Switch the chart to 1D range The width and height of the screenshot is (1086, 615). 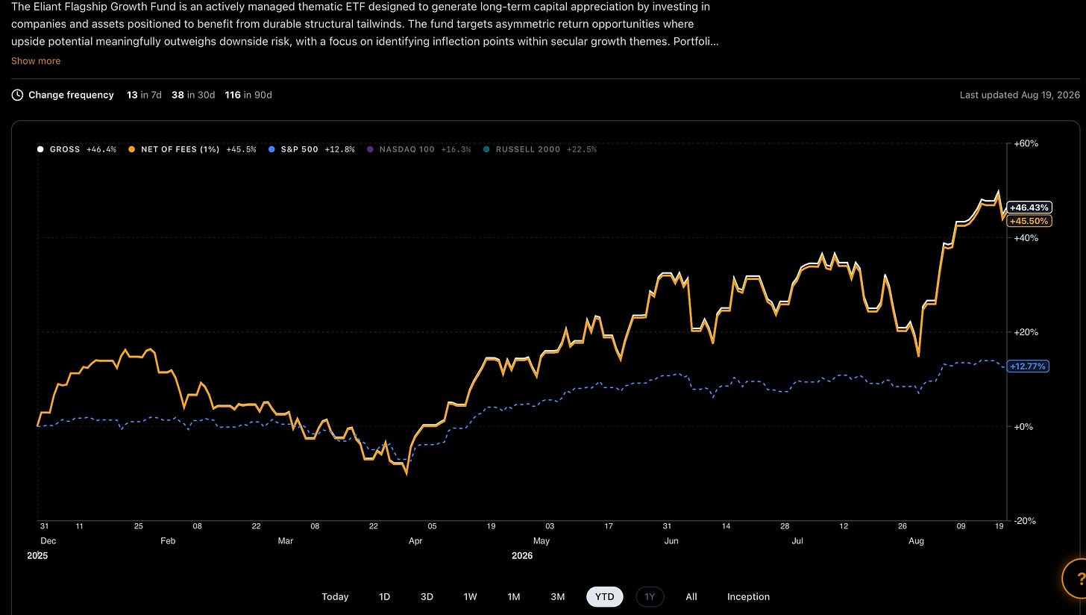click(x=384, y=597)
